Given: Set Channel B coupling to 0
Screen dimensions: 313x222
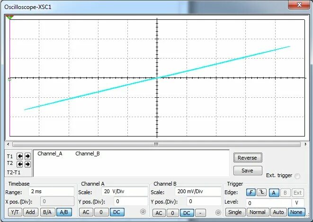Looking at the screenshot, I should pos(172,213).
